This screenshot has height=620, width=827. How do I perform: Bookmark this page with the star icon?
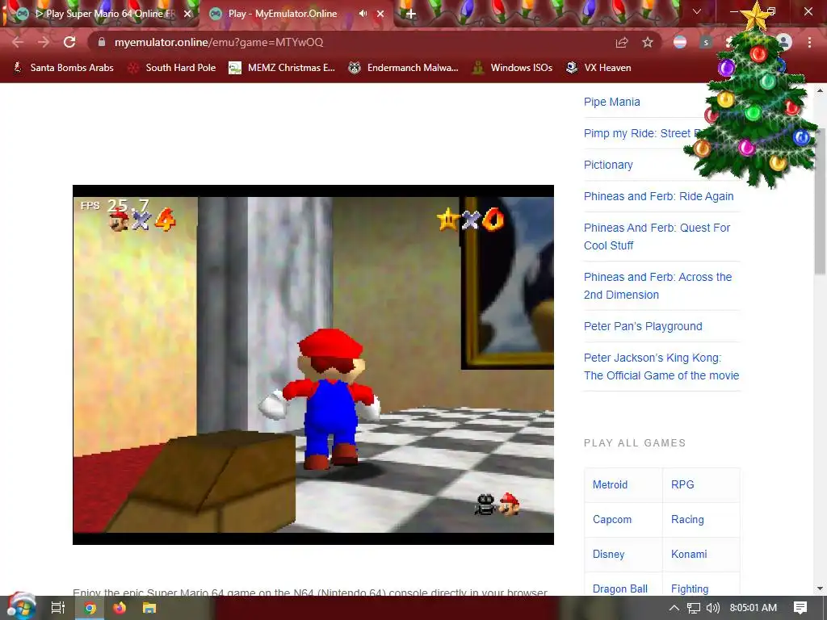[x=648, y=42]
